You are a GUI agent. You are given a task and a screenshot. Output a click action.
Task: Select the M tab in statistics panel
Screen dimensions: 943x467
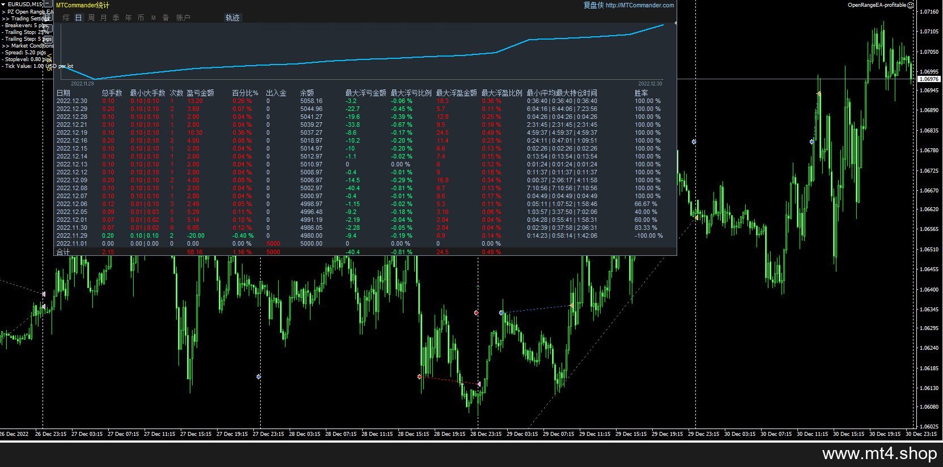[153, 18]
